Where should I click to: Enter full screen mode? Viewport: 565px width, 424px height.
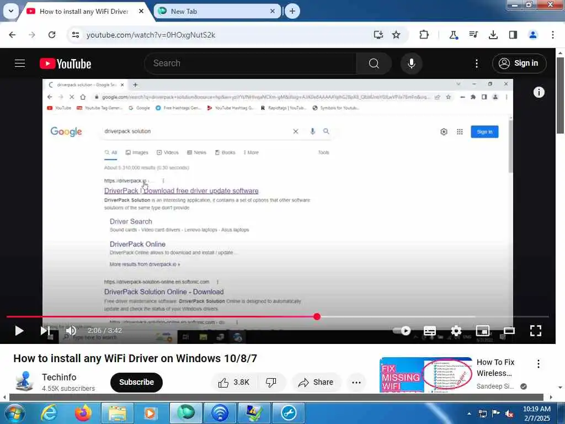(535, 331)
